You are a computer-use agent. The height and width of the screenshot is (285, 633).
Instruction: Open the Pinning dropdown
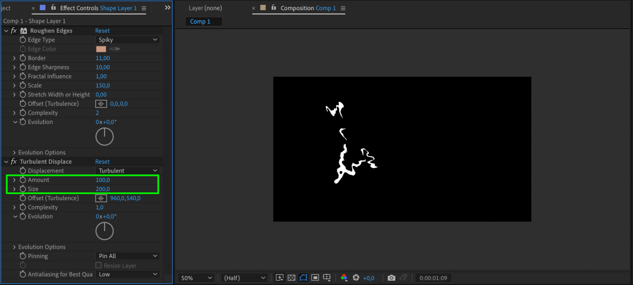tap(127, 256)
